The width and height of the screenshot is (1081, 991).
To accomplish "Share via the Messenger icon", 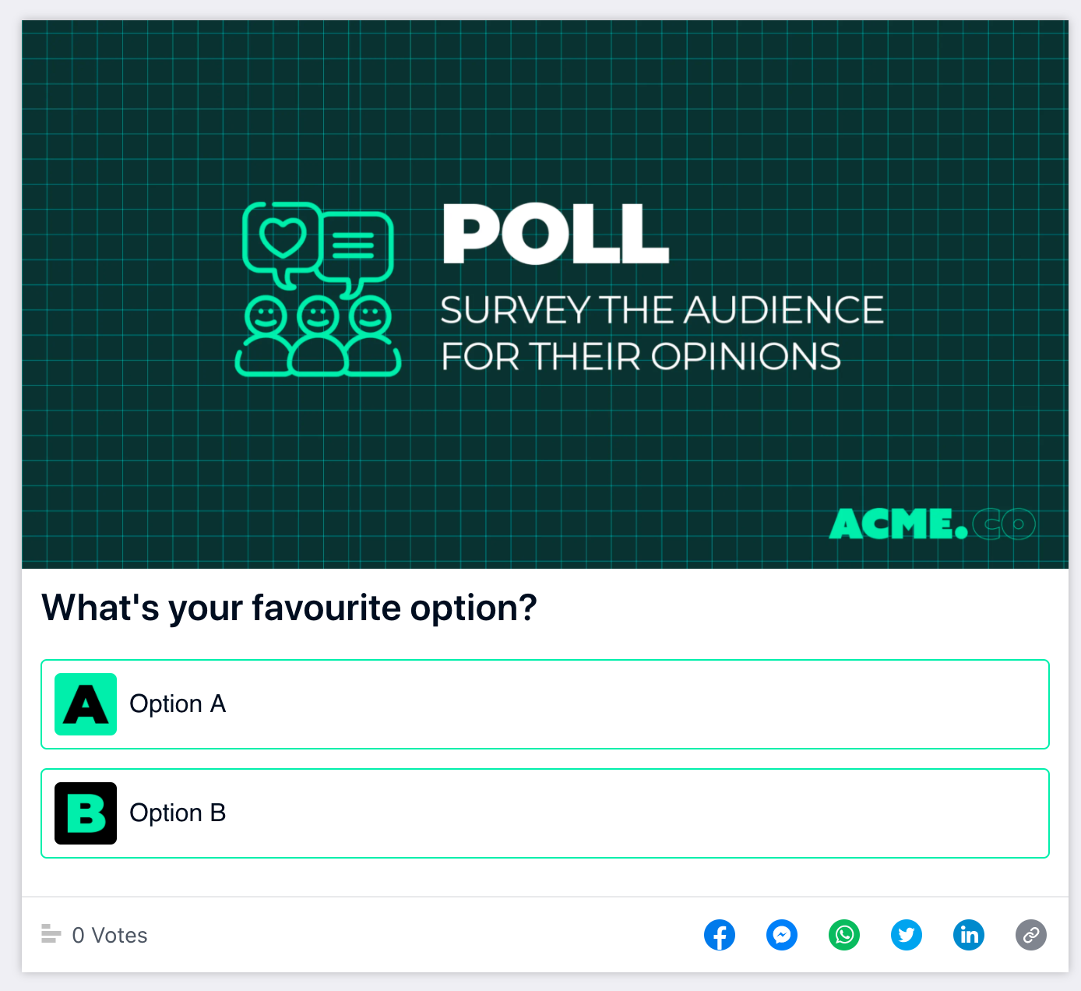I will point(782,935).
